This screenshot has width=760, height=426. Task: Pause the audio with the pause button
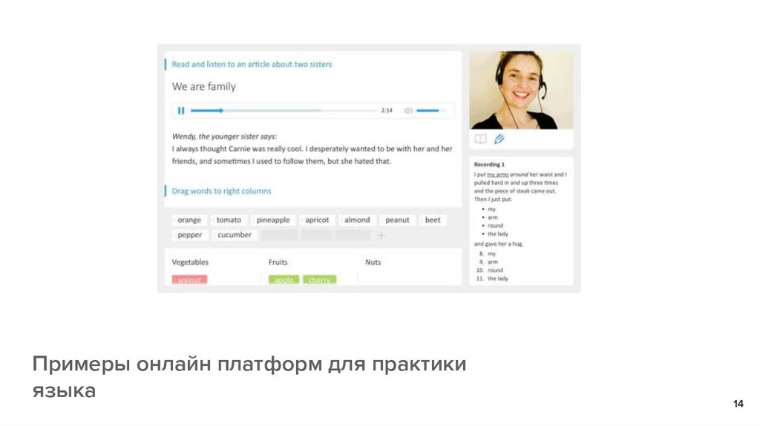pos(181,111)
